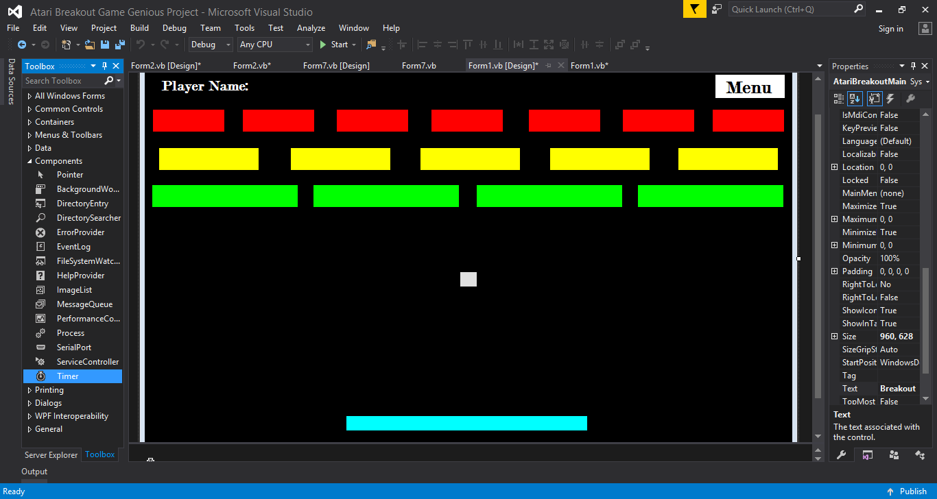Click the New Project toolbar icon

tap(67, 45)
